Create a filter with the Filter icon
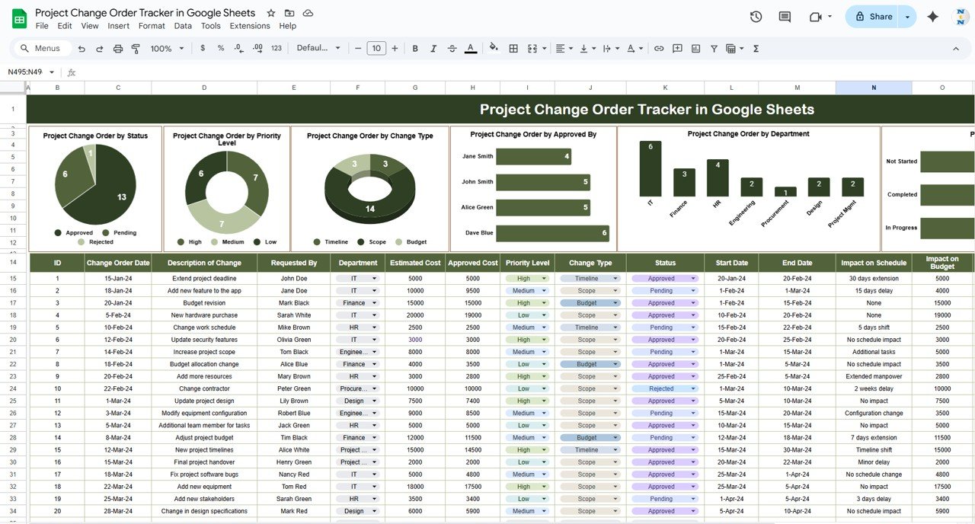This screenshot has height=524, width=975. (714, 48)
